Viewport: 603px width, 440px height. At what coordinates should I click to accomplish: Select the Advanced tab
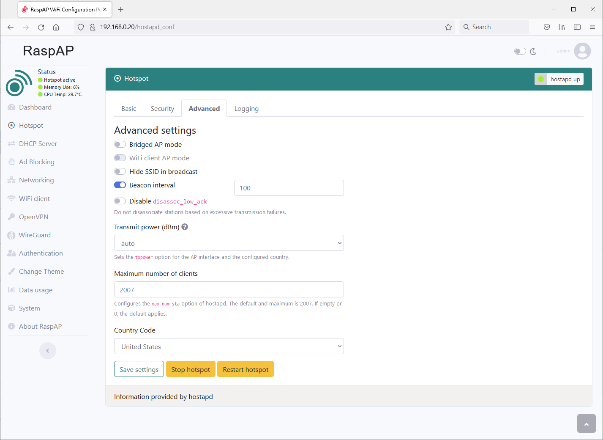coord(204,108)
